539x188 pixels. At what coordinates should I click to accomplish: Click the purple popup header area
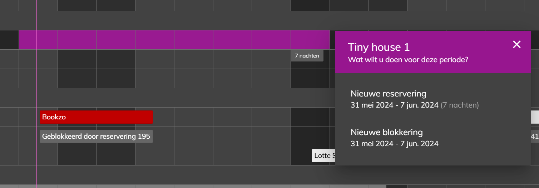[433, 52]
